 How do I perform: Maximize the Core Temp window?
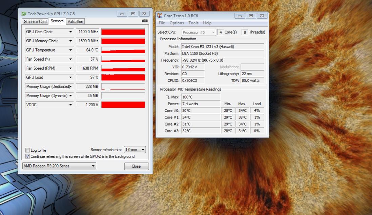(x=251, y=16)
